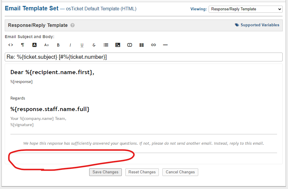The height and width of the screenshot is (189, 288).
Task: Toggle HTML source code view
Action: coord(11,45)
